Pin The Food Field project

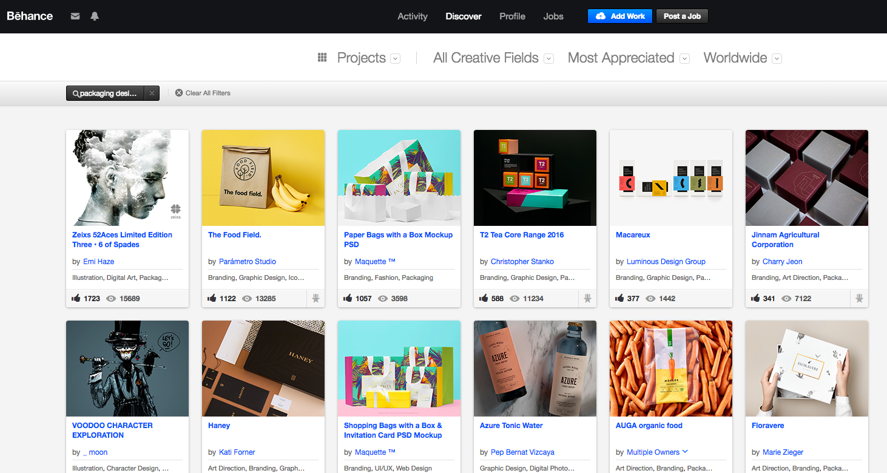(315, 298)
